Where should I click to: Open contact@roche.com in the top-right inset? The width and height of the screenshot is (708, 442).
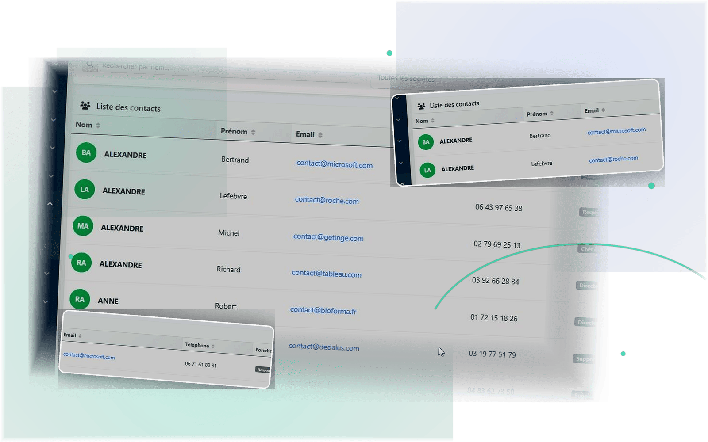click(613, 159)
